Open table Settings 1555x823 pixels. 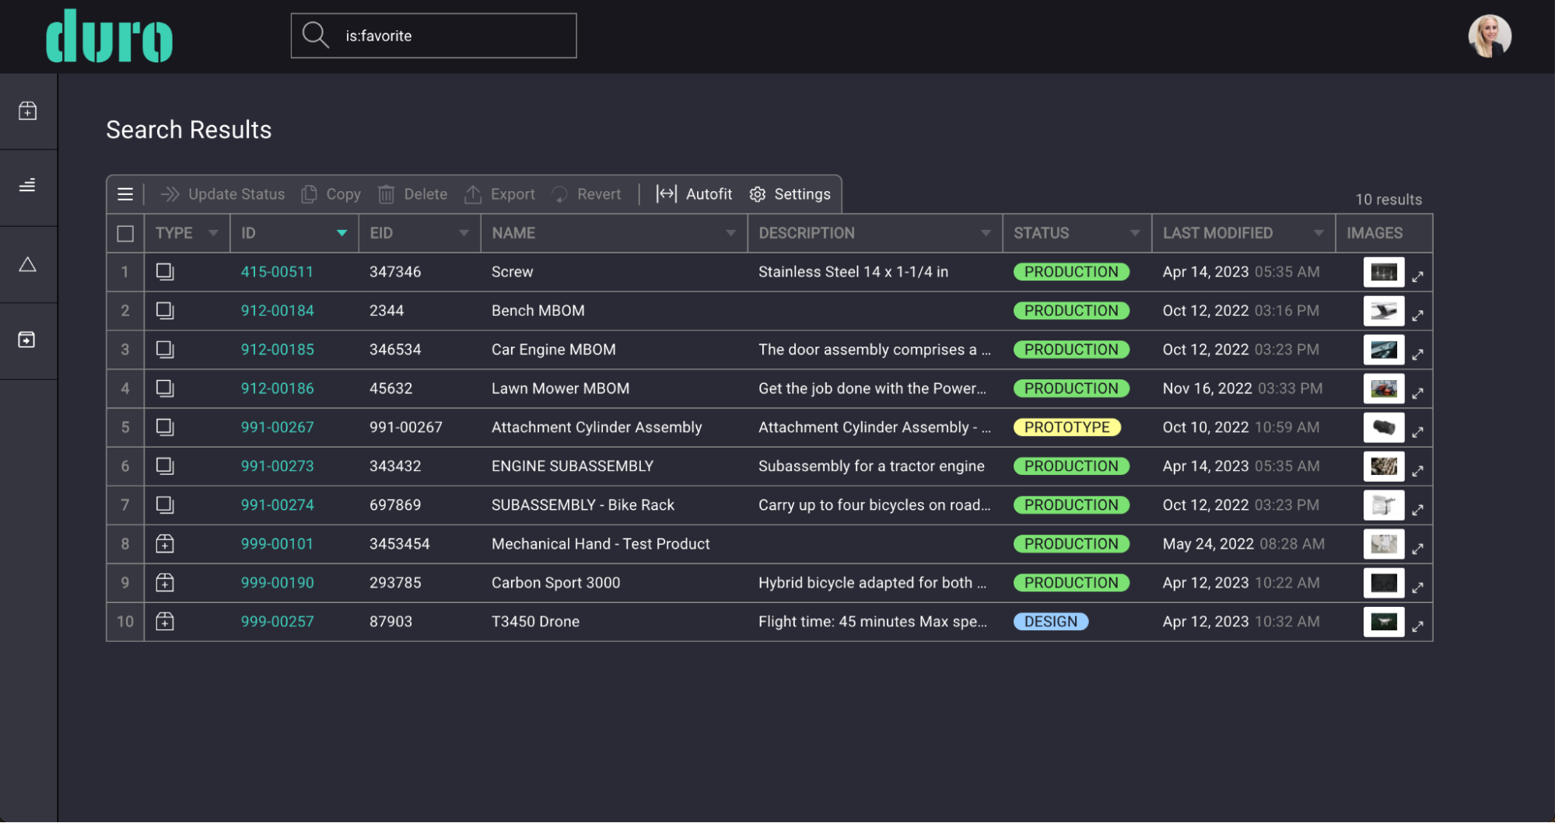(790, 194)
